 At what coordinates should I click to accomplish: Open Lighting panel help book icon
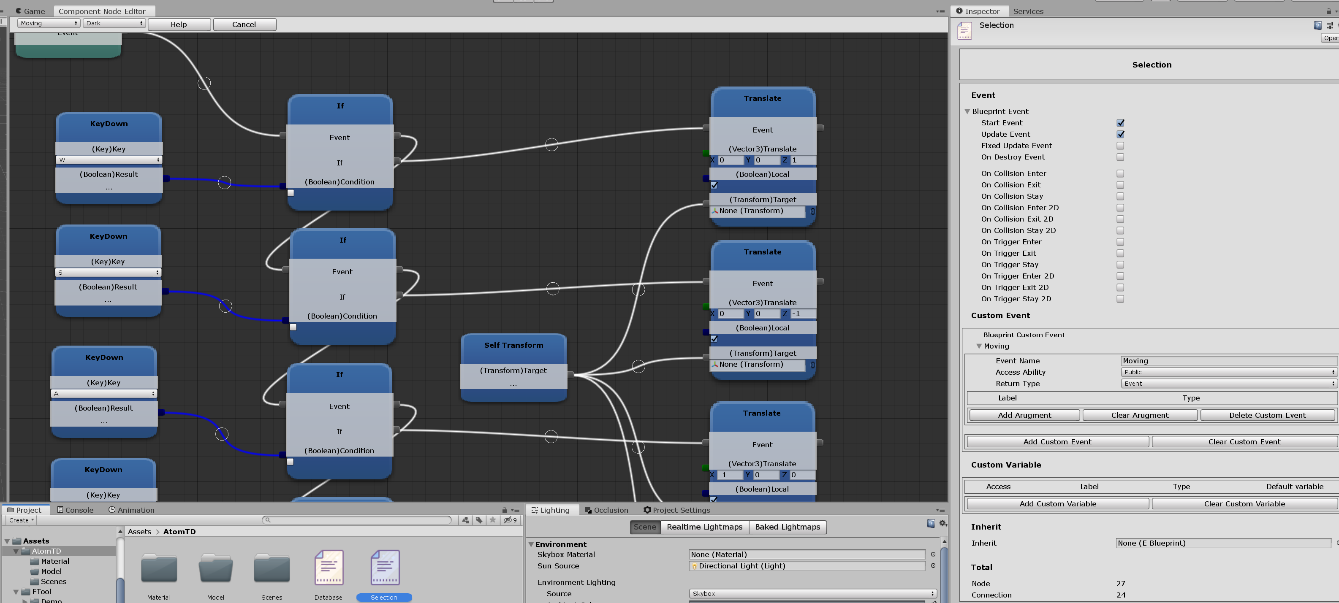pos(930,524)
